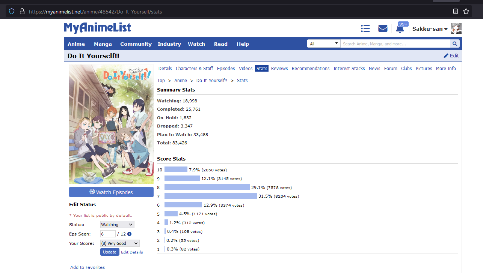Open the Community menu in navigation bar
Screen dimensions: 483x273
136,44
